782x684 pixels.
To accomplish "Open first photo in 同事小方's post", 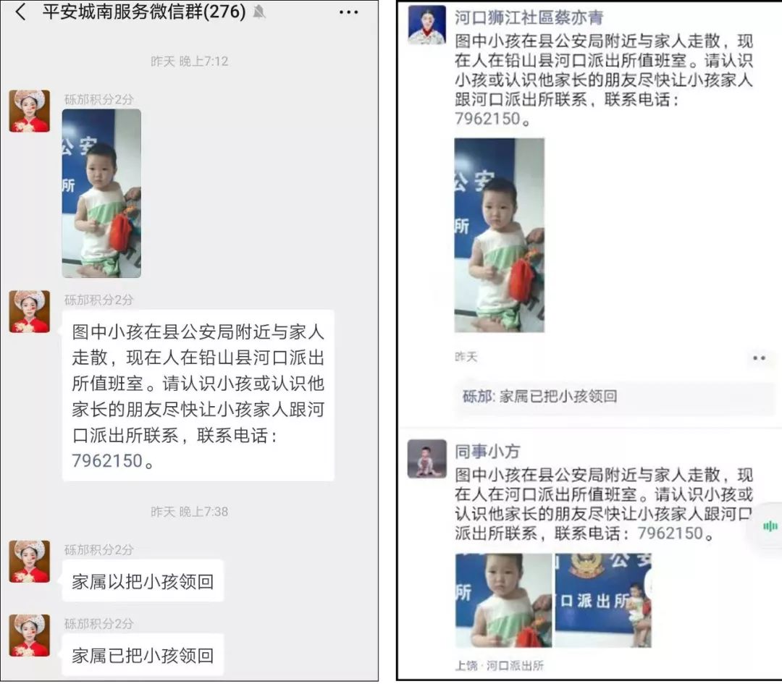I will [504, 600].
